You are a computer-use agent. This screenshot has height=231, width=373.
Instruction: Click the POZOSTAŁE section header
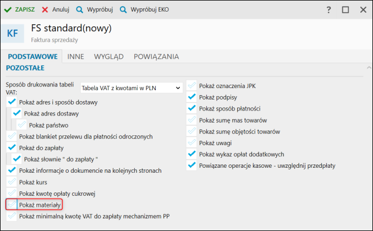(x=25, y=68)
